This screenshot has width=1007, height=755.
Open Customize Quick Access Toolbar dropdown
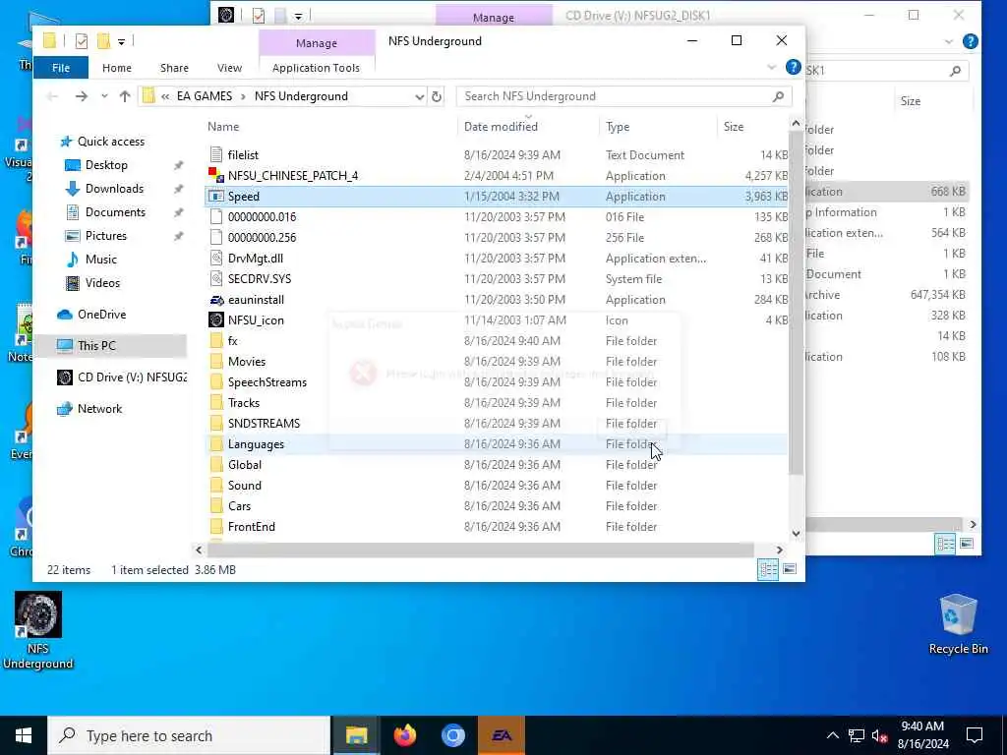121,41
